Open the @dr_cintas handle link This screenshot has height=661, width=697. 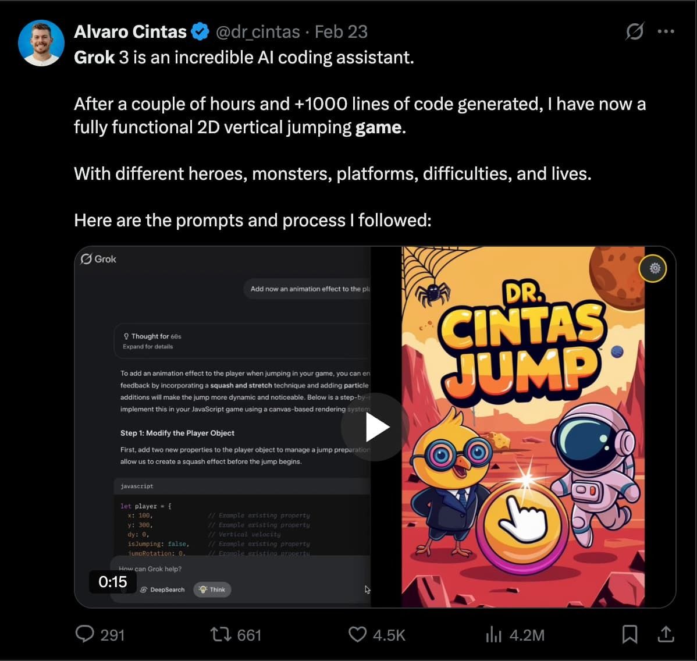click(x=258, y=31)
